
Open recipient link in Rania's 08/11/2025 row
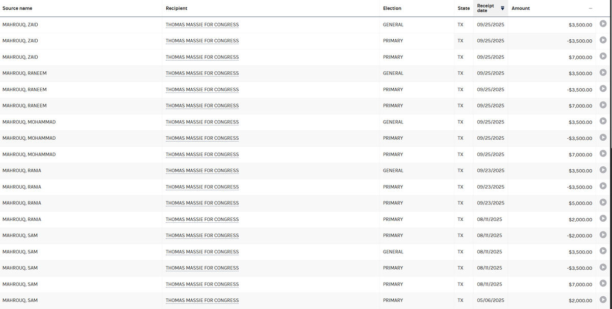pos(202,219)
